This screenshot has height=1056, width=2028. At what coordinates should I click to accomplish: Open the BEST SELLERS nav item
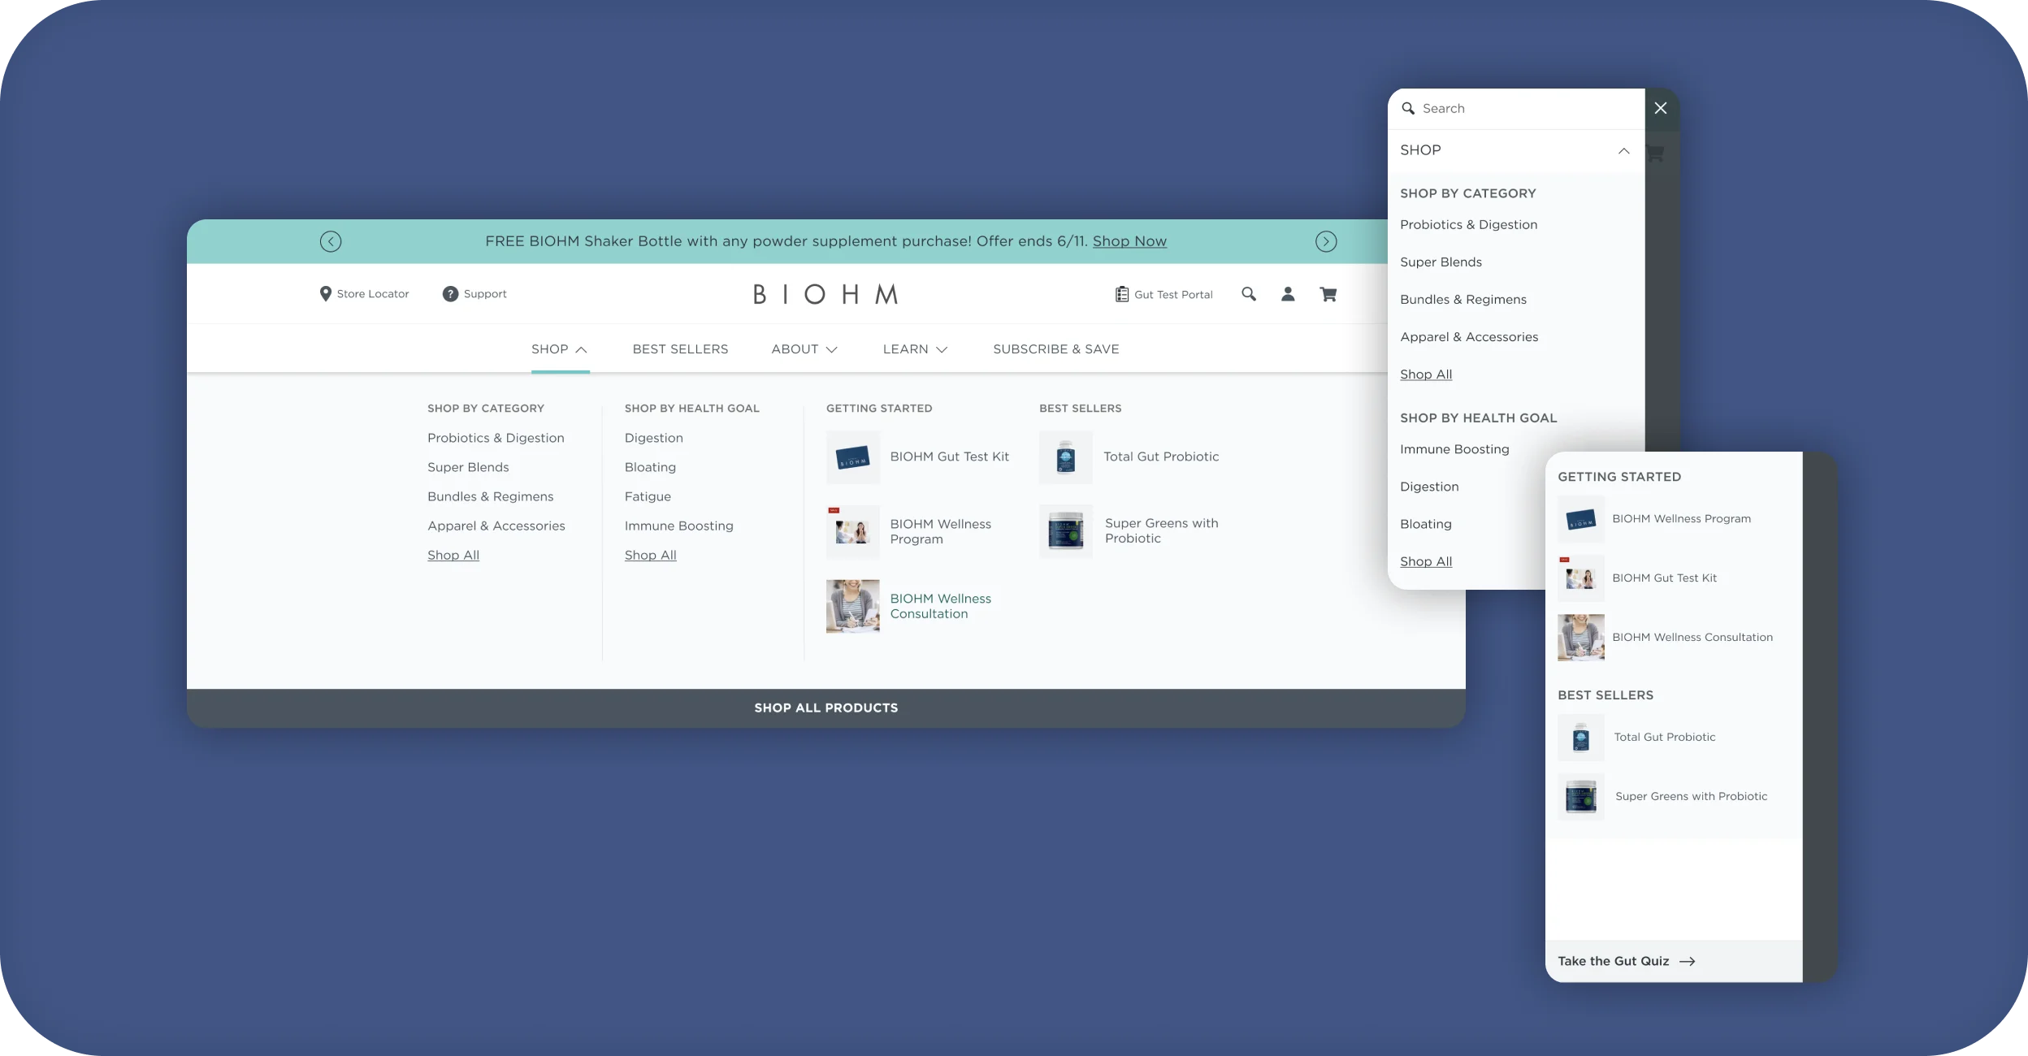tap(680, 349)
